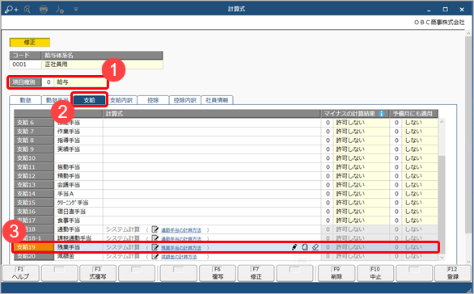Switch to the 支給内訳 tab
The width and height of the screenshot is (474, 294).
121,100
